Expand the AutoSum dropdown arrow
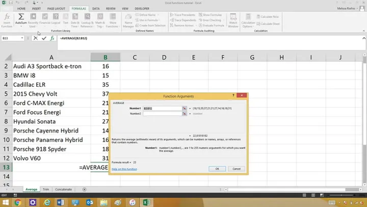367x207 pixels. point(21,26)
